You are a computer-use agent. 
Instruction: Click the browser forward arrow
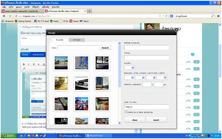click(x=10, y=16)
